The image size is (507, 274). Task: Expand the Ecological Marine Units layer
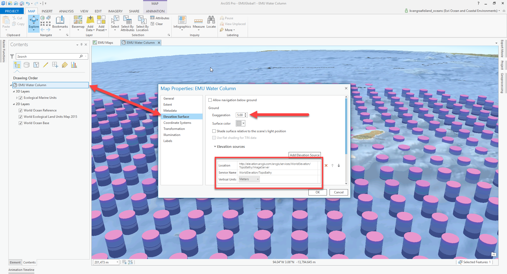[x=17, y=98]
